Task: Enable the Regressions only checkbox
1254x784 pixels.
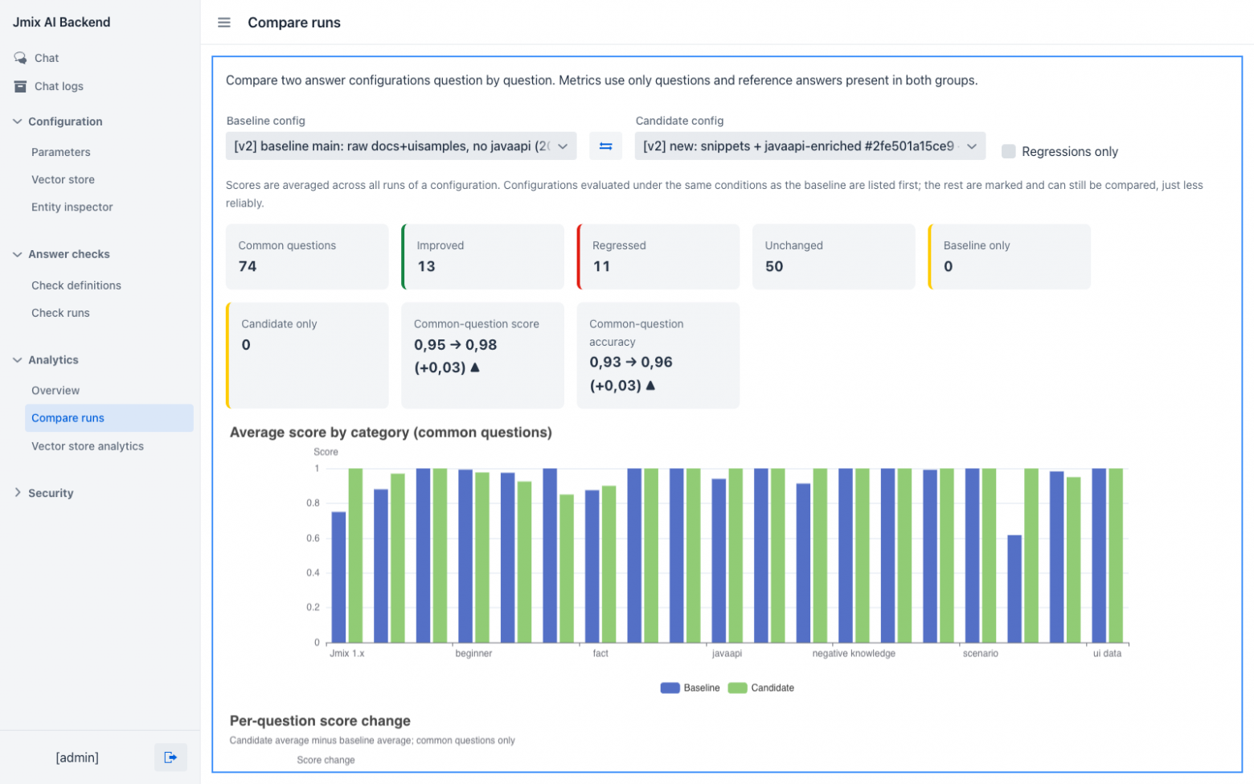Action: 1009,151
